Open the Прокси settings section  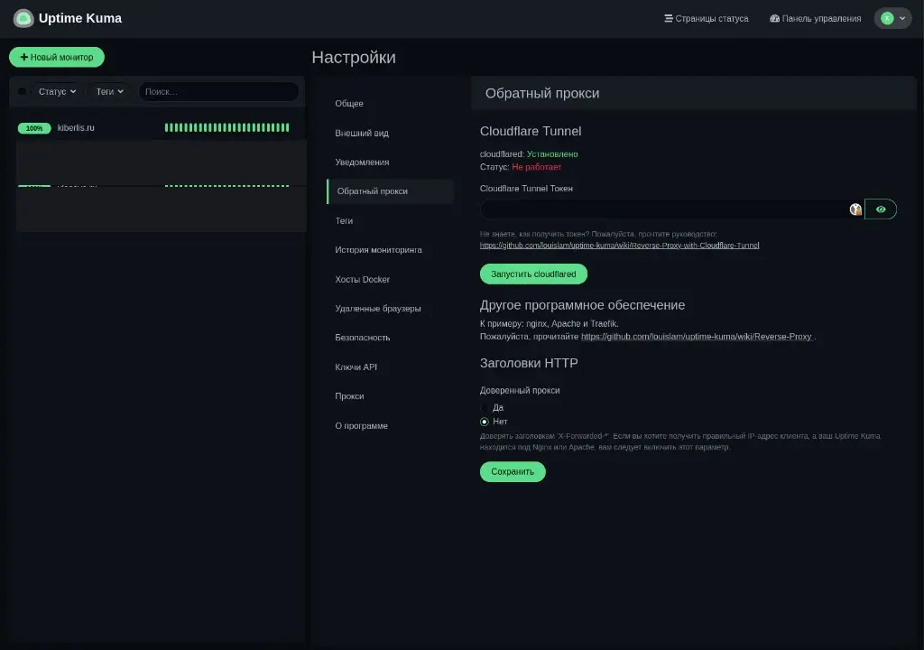pos(390,395)
